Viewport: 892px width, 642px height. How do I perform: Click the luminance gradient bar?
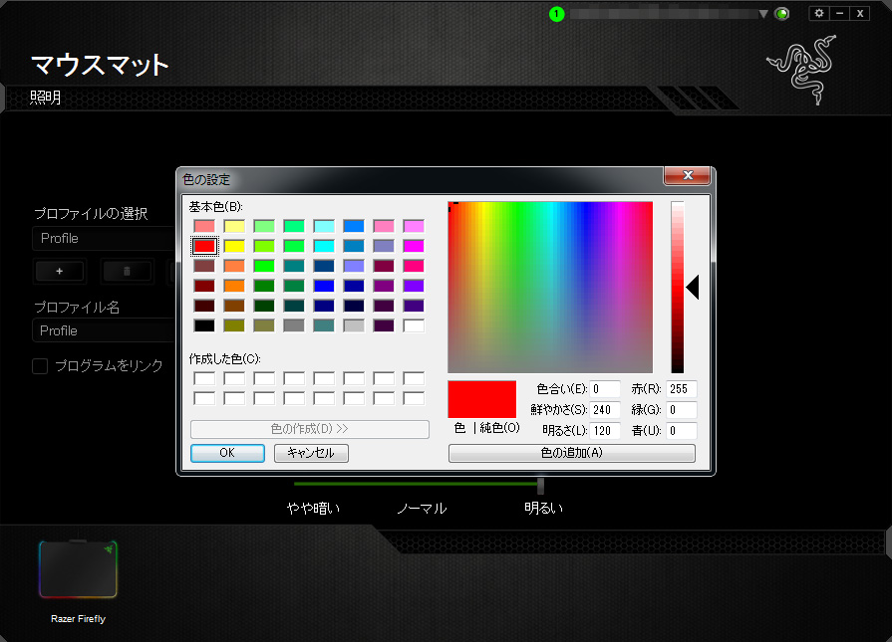pyautogui.click(x=677, y=287)
